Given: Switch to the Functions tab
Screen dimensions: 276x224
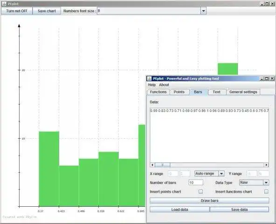Looking at the screenshot, I should (158, 92).
